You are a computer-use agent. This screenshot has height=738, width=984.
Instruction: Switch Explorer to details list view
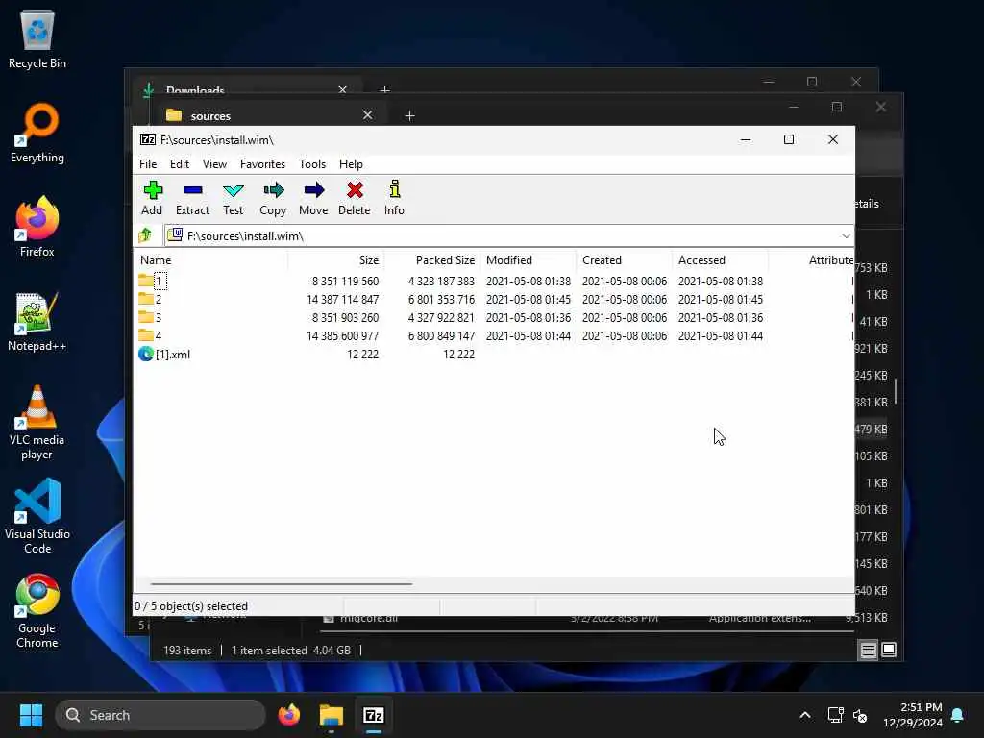(x=868, y=650)
